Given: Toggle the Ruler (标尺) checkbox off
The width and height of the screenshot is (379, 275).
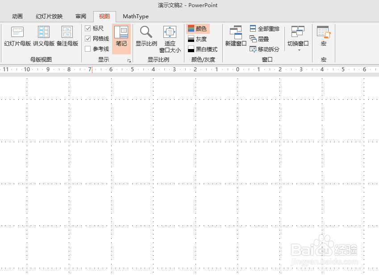Looking at the screenshot, I should coord(88,28).
